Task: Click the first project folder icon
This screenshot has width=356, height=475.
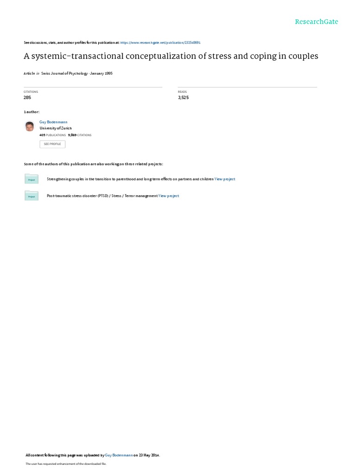Action: tap(32, 179)
